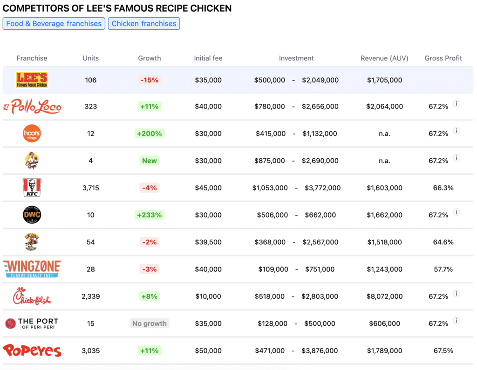Screen dimensions: 477x370
Task: Click the info icon in the 4 units row
Action: pos(457,158)
